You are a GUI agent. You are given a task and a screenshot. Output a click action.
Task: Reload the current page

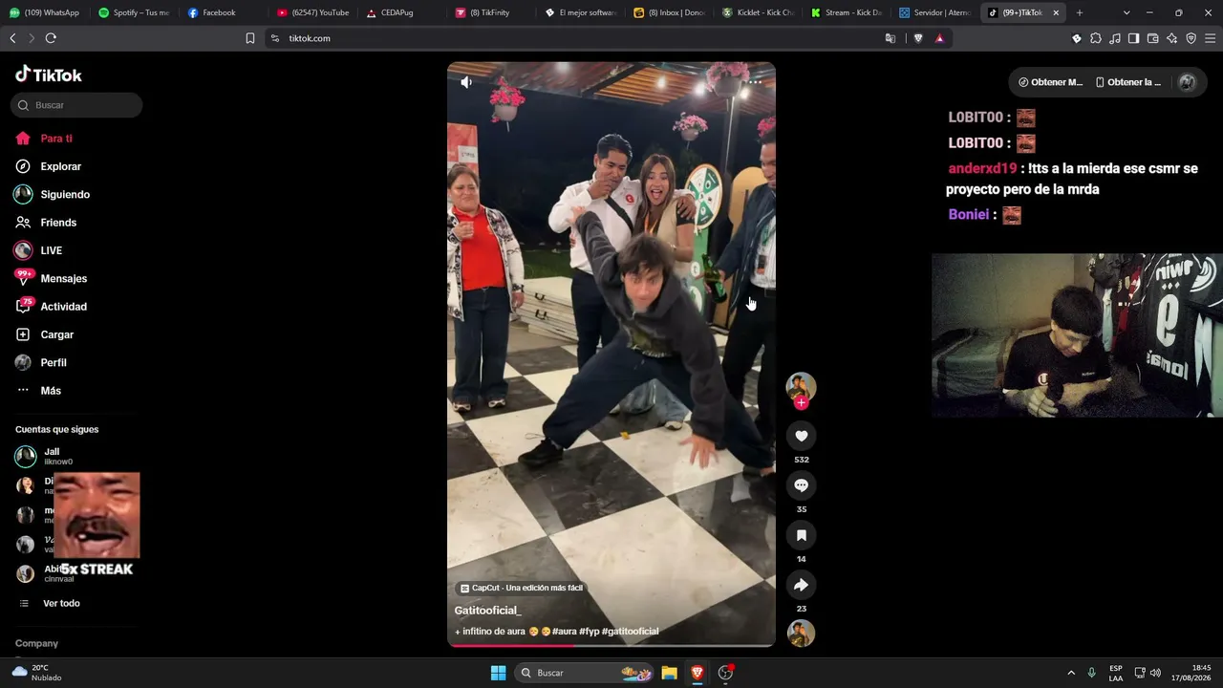(51, 38)
